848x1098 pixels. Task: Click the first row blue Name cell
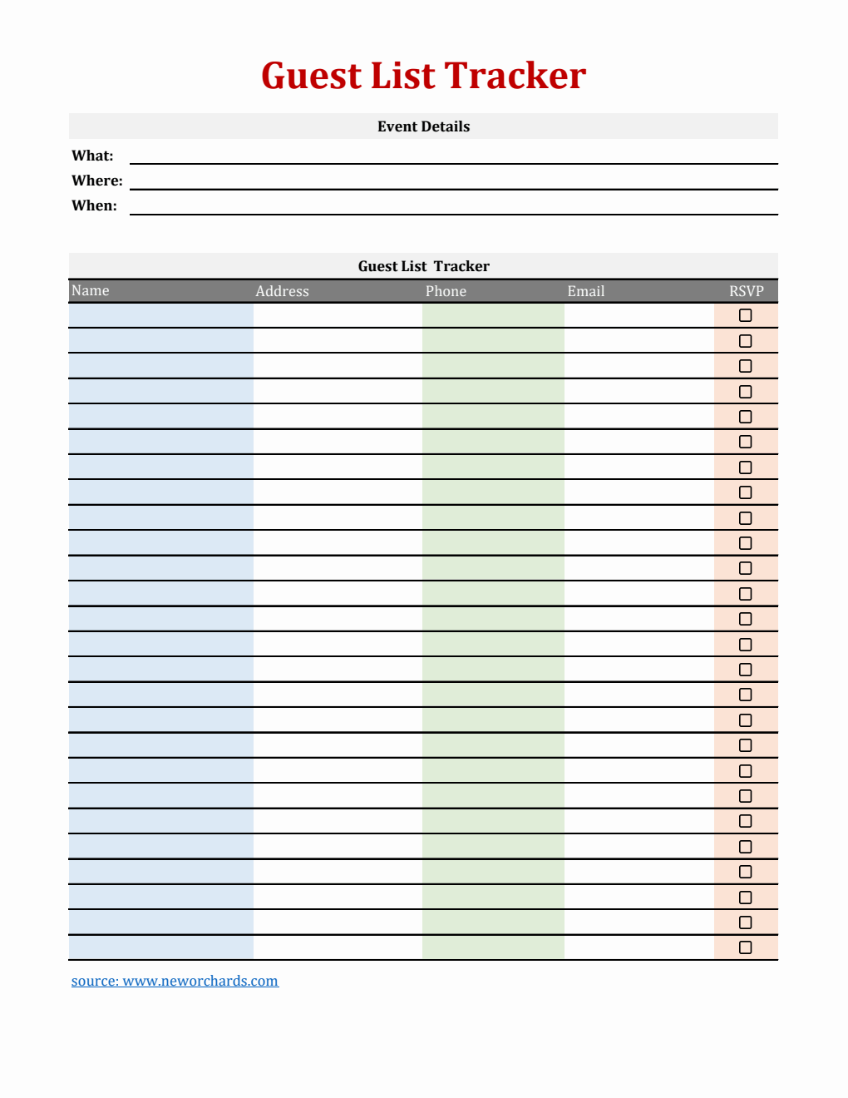tap(160, 315)
